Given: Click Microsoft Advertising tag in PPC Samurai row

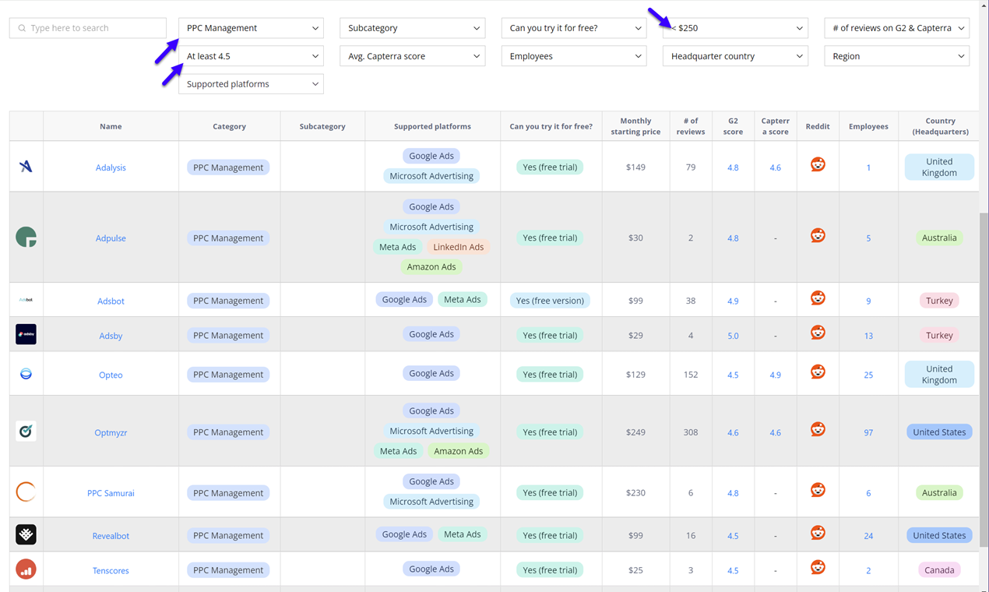Looking at the screenshot, I should pyautogui.click(x=431, y=502).
